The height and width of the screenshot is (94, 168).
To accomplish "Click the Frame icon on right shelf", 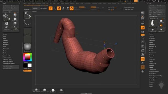I will click(143, 42).
